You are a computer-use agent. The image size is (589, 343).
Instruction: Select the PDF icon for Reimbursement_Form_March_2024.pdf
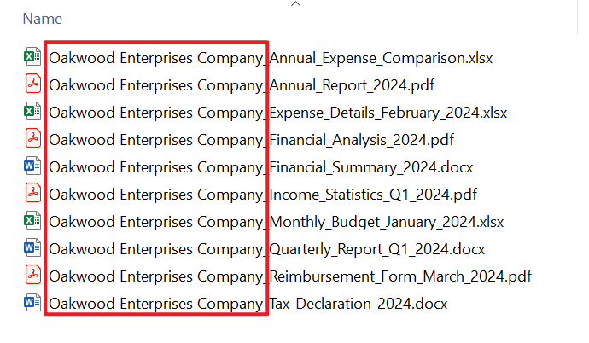pyautogui.click(x=32, y=276)
